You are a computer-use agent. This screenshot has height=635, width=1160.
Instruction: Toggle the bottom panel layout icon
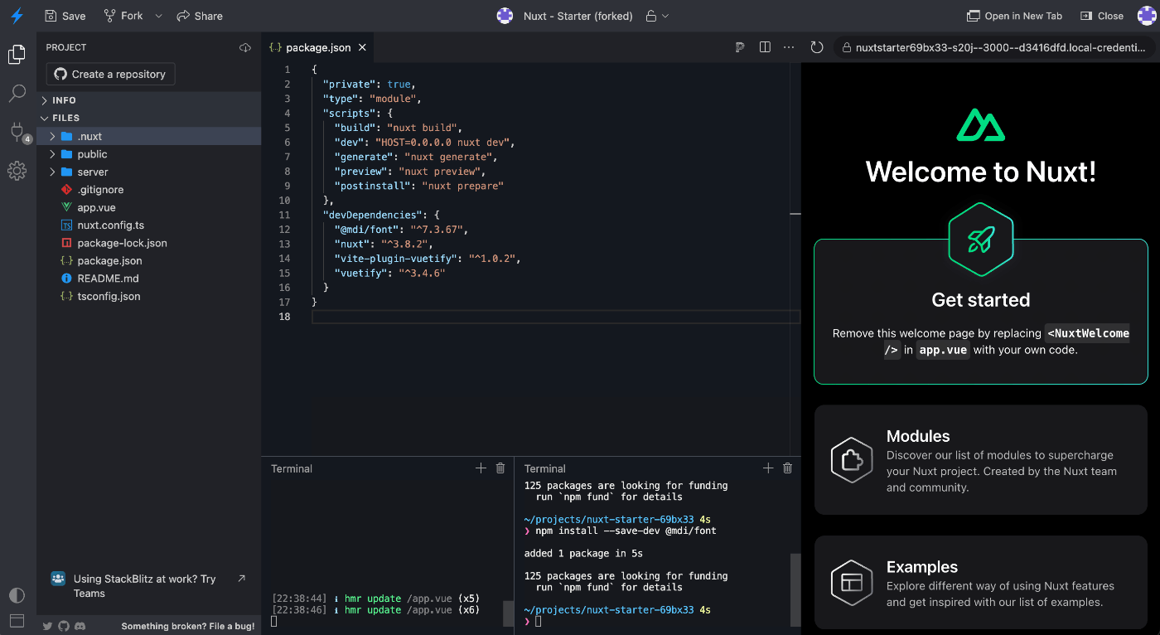(17, 620)
